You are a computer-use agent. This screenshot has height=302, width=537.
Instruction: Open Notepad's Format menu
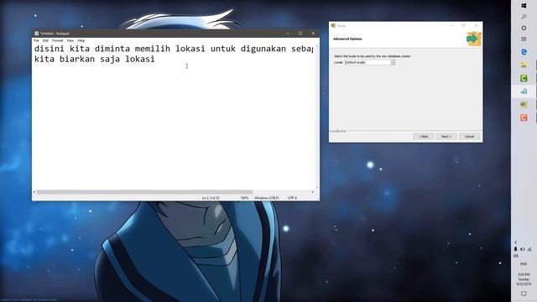[x=57, y=40]
